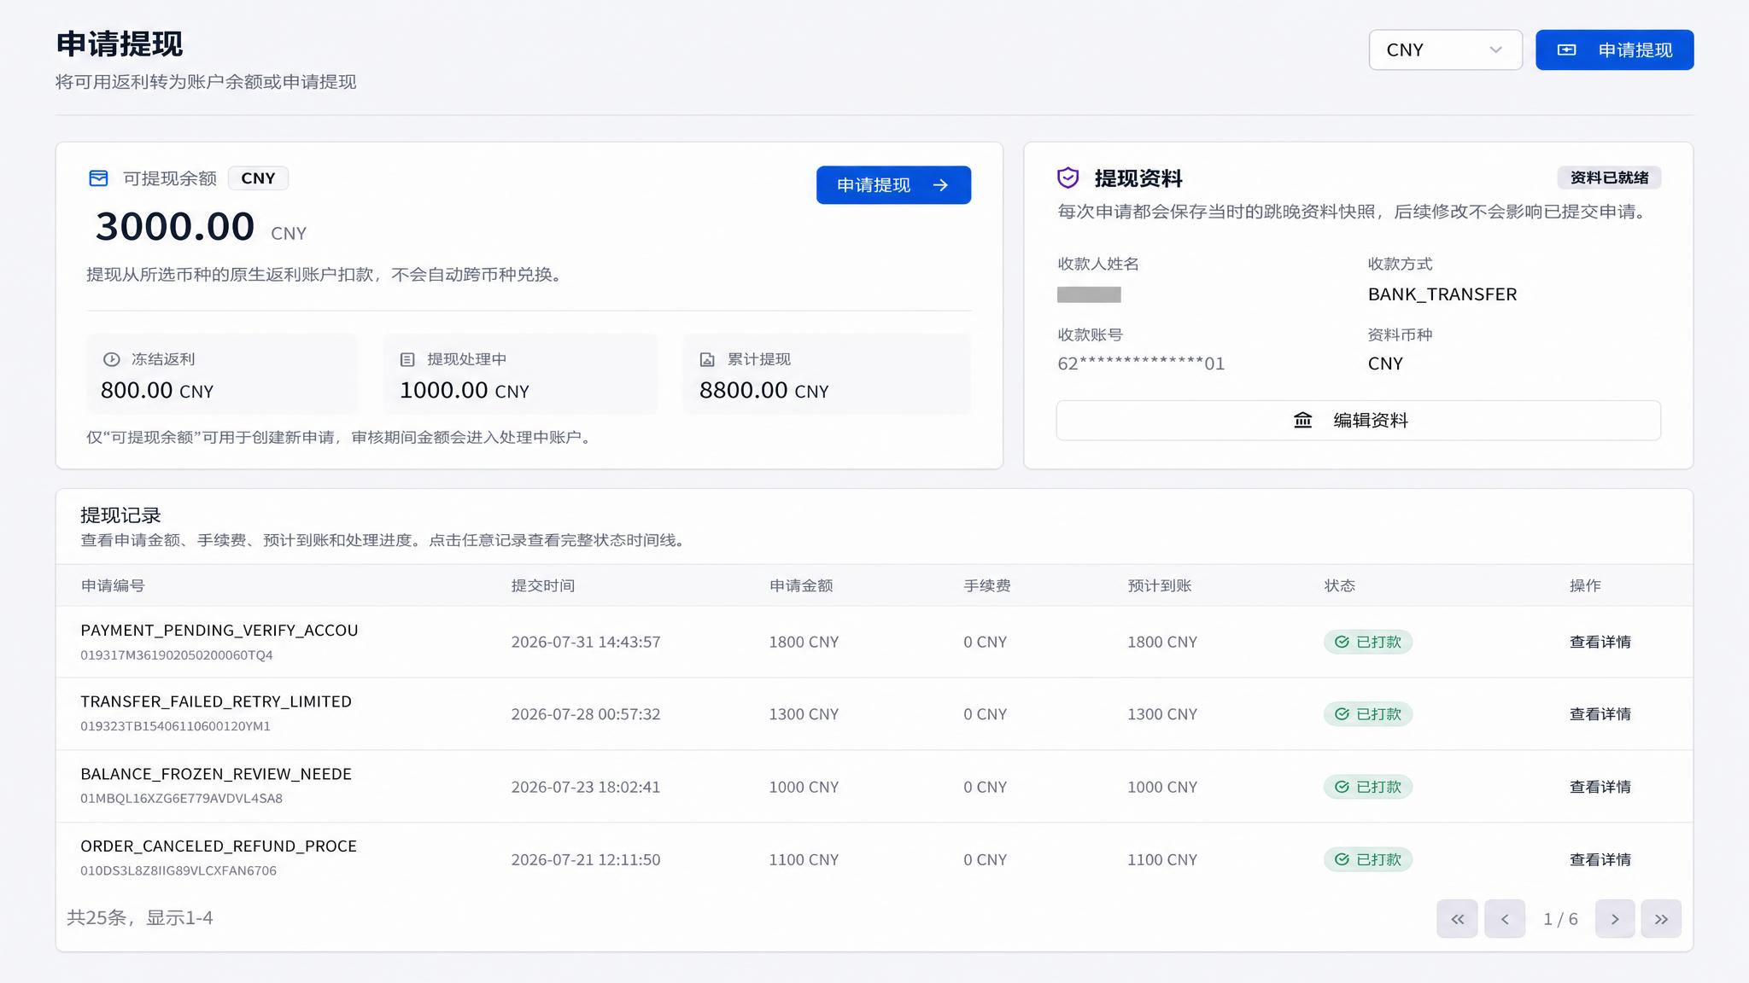Image resolution: width=1749 pixels, height=983 pixels.
Task: Click the masked account number 62**************01
Action: (1141, 364)
